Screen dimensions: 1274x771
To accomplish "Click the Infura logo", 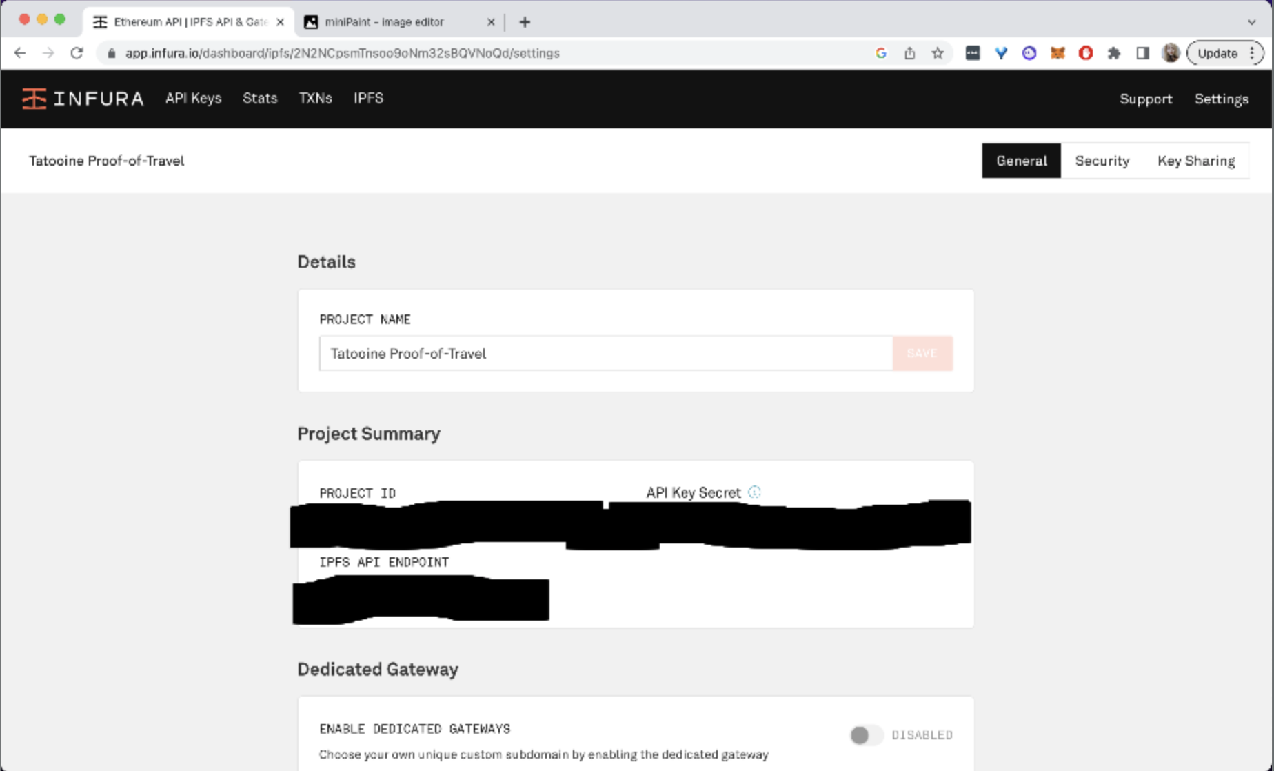I will [x=83, y=99].
